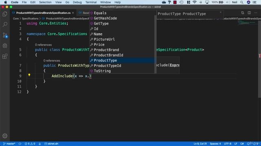Change end of line sequence LF

point(236,144)
